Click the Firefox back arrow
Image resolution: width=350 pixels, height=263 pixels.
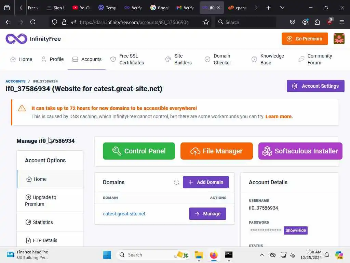tap(8, 22)
